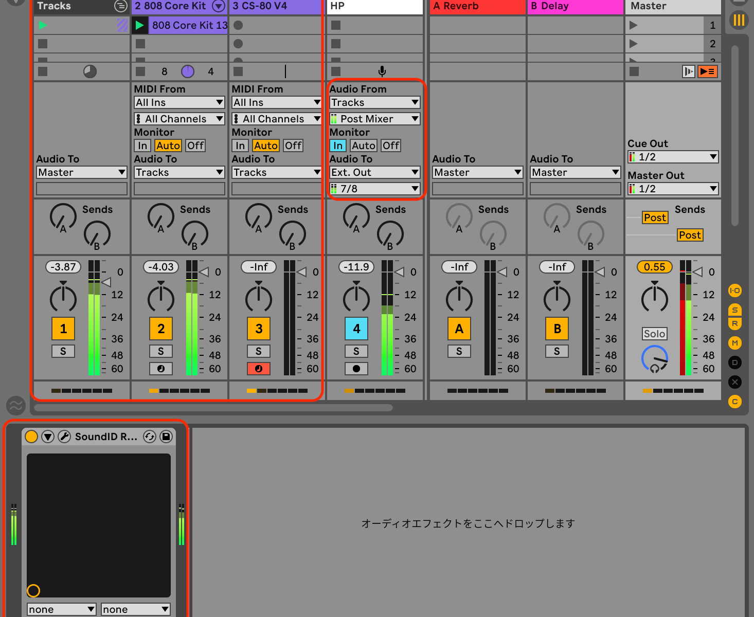
Task: Expand the Master Out 1/2 dropdown
Action: [x=673, y=189]
